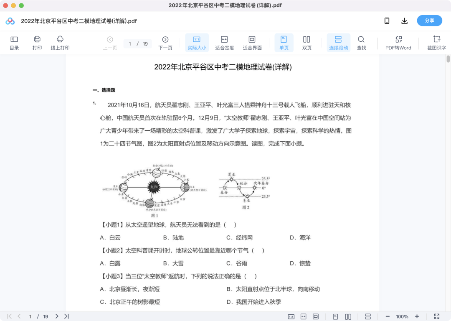Click actual size icon in bottom bar
The height and width of the screenshot is (321, 451).
[x=291, y=317]
